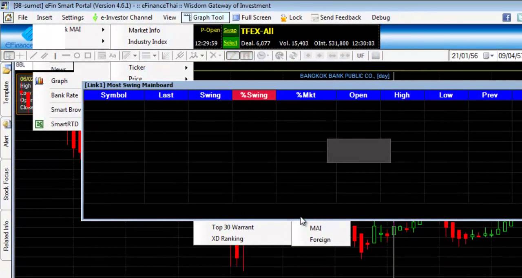Expand the MAI submenu arrow
The image size is (522, 278).
[103, 30]
